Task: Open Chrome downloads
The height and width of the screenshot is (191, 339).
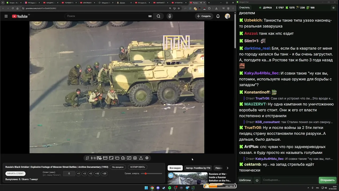Action: (216, 8)
